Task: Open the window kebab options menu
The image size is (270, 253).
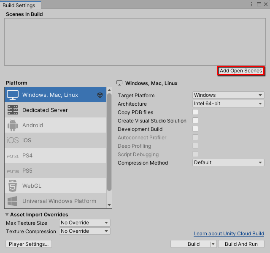Action: [x=251, y=4]
